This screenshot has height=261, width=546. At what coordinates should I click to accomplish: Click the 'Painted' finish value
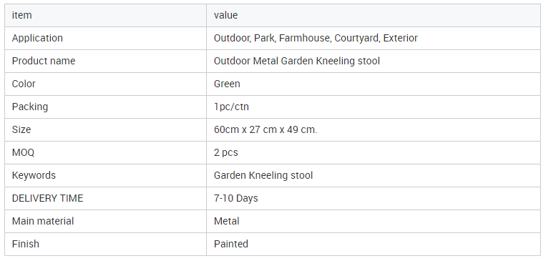[x=231, y=244]
